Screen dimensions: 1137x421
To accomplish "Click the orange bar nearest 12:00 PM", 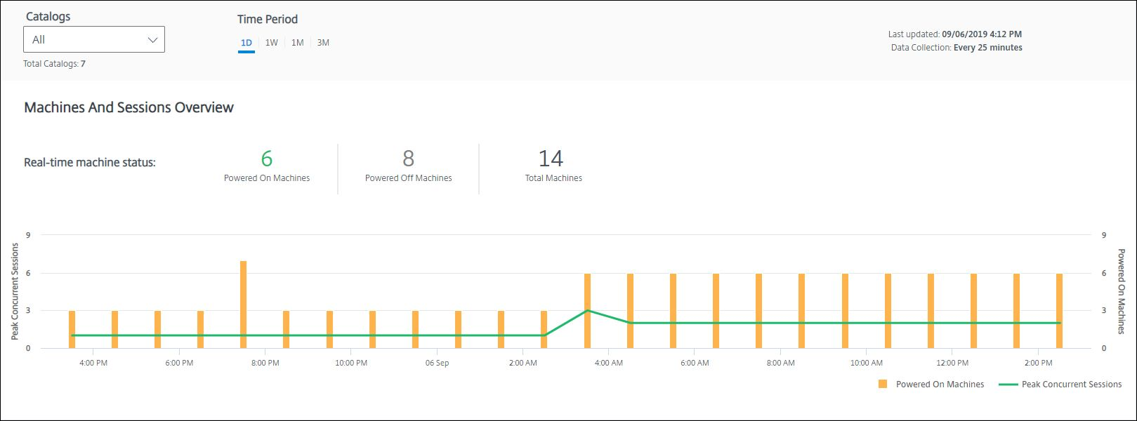I will (931, 311).
